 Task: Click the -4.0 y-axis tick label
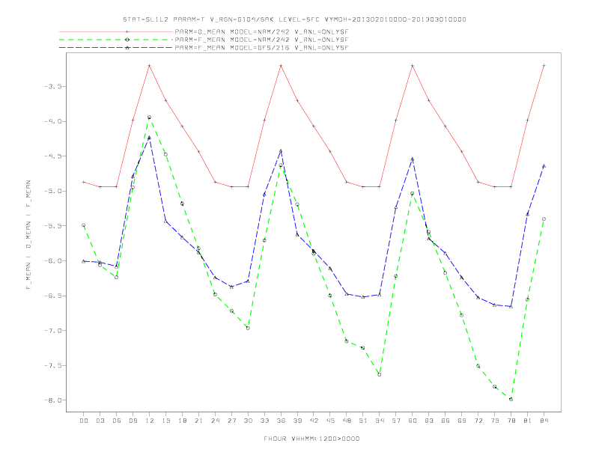pos(52,121)
